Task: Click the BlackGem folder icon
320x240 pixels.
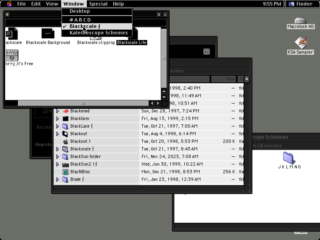Action: click(x=65, y=118)
